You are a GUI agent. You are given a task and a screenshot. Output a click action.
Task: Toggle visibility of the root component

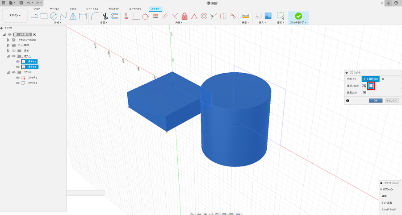click(9, 34)
